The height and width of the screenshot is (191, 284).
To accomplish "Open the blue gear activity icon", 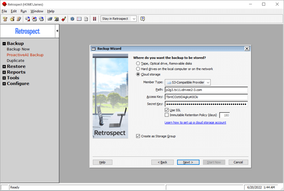I will [x=72, y=19].
